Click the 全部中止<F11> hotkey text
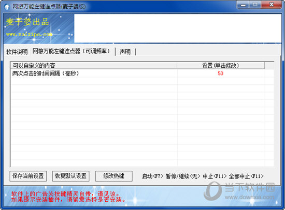 (246, 176)
